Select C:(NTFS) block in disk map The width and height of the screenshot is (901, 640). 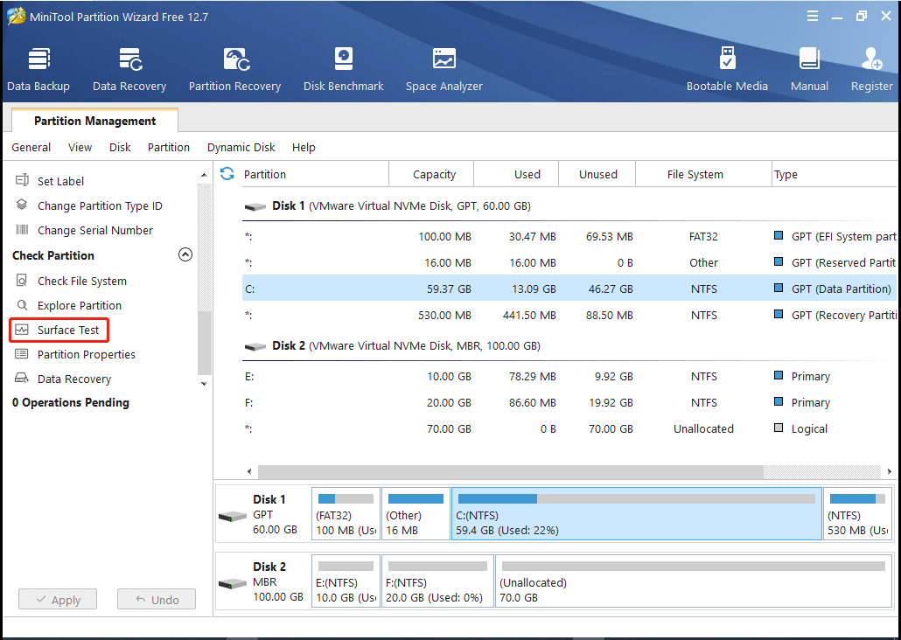pos(637,513)
